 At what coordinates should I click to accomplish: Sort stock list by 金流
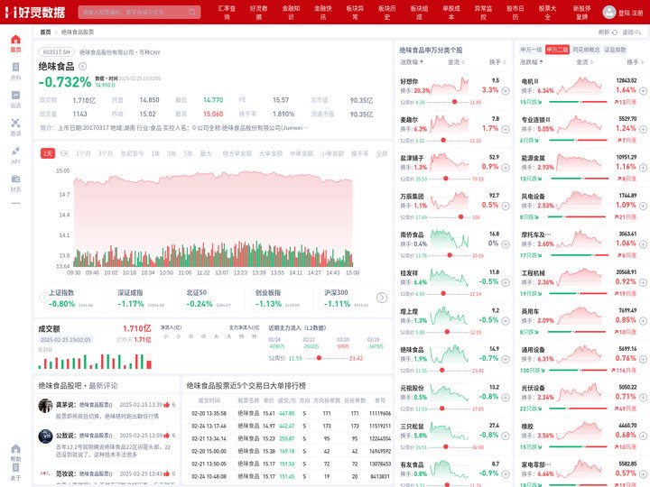[x=456, y=62]
